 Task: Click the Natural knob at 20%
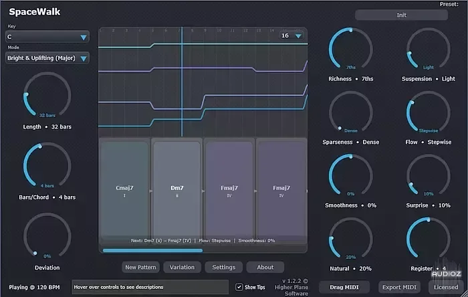coord(351,239)
